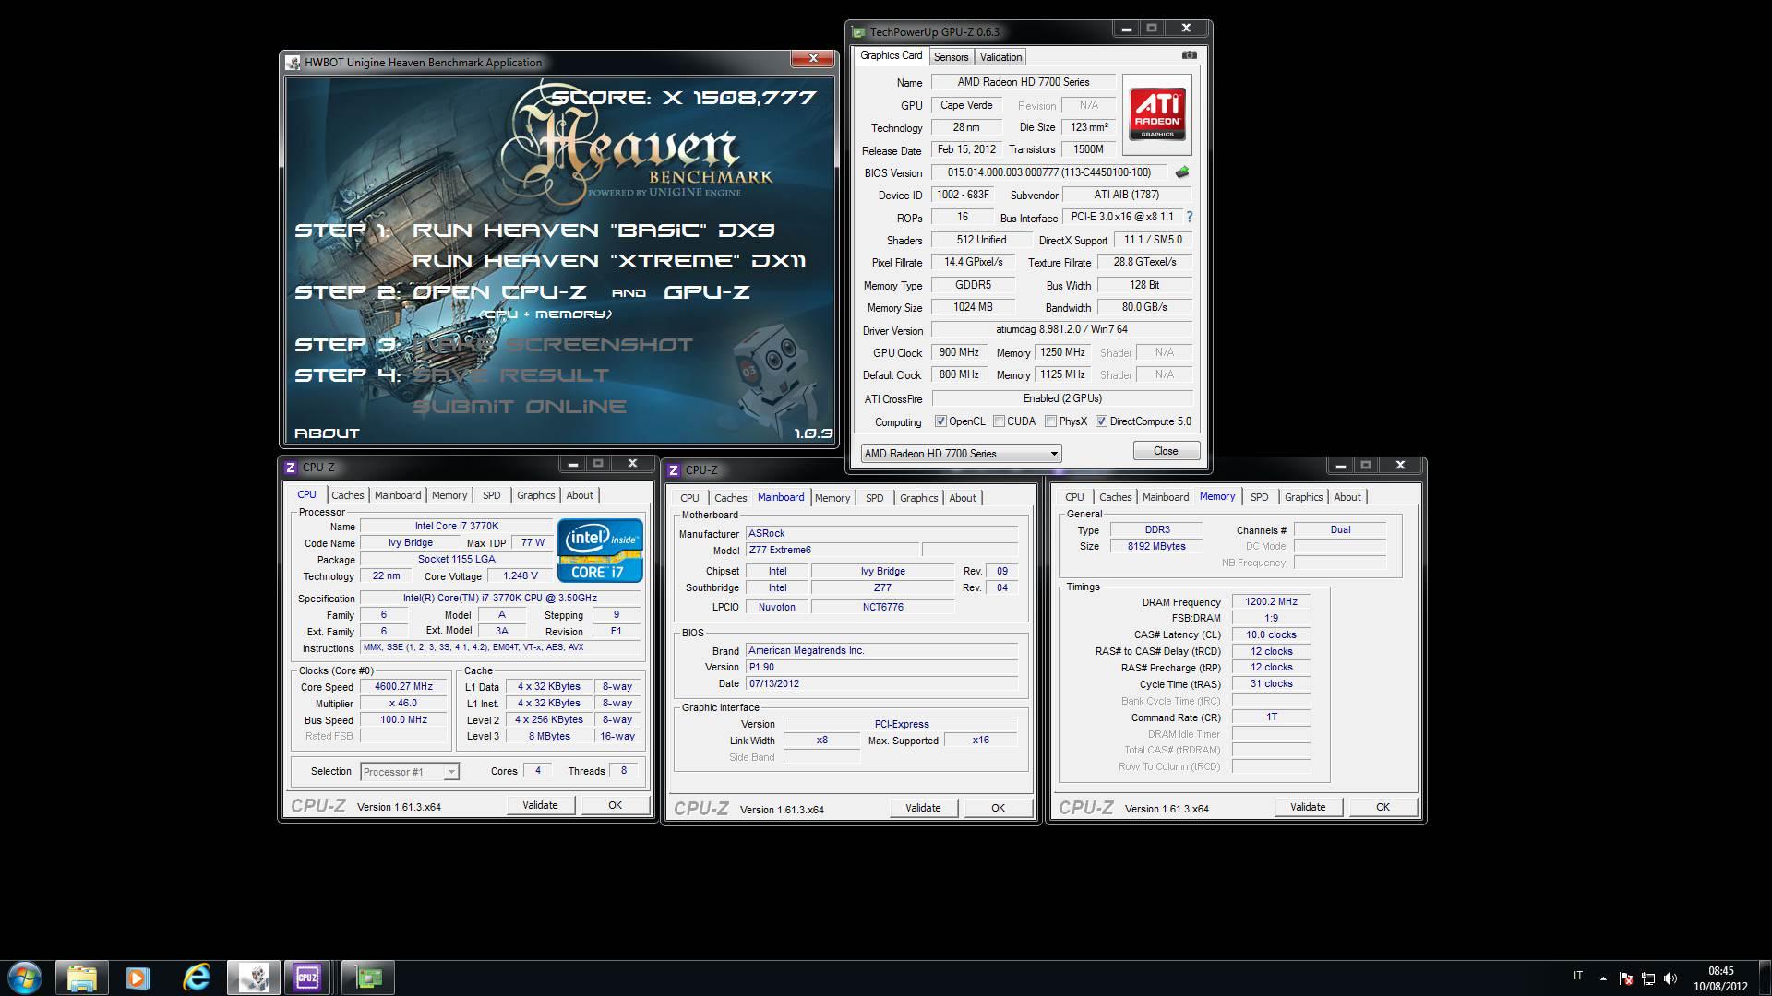Click the IT language indicator in tray
The width and height of the screenshot is (1772, 996).
(1578, 976)
